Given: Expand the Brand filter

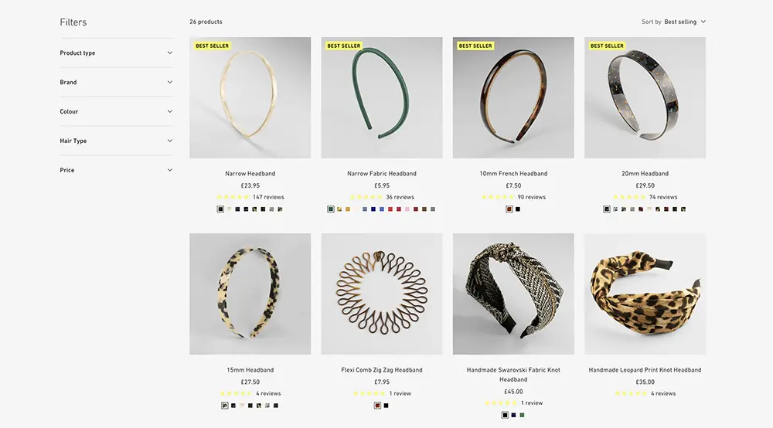Looking at the screenshot, I should (117, 82).
